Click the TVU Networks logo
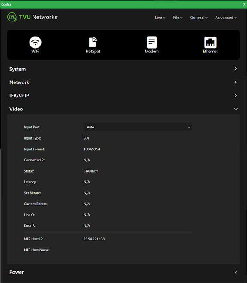247x283 pixels. pos(33,17)
